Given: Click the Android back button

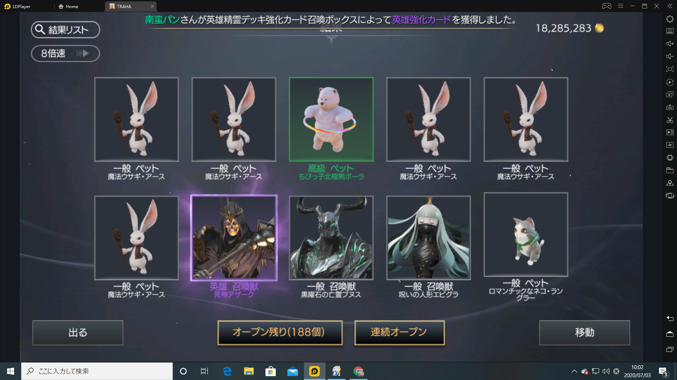Looking at the screenshot, I should coord(670,318).
